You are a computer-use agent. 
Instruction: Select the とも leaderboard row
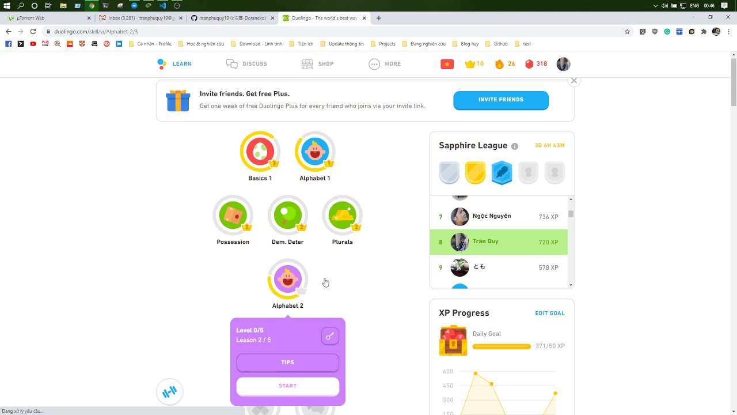499,267
